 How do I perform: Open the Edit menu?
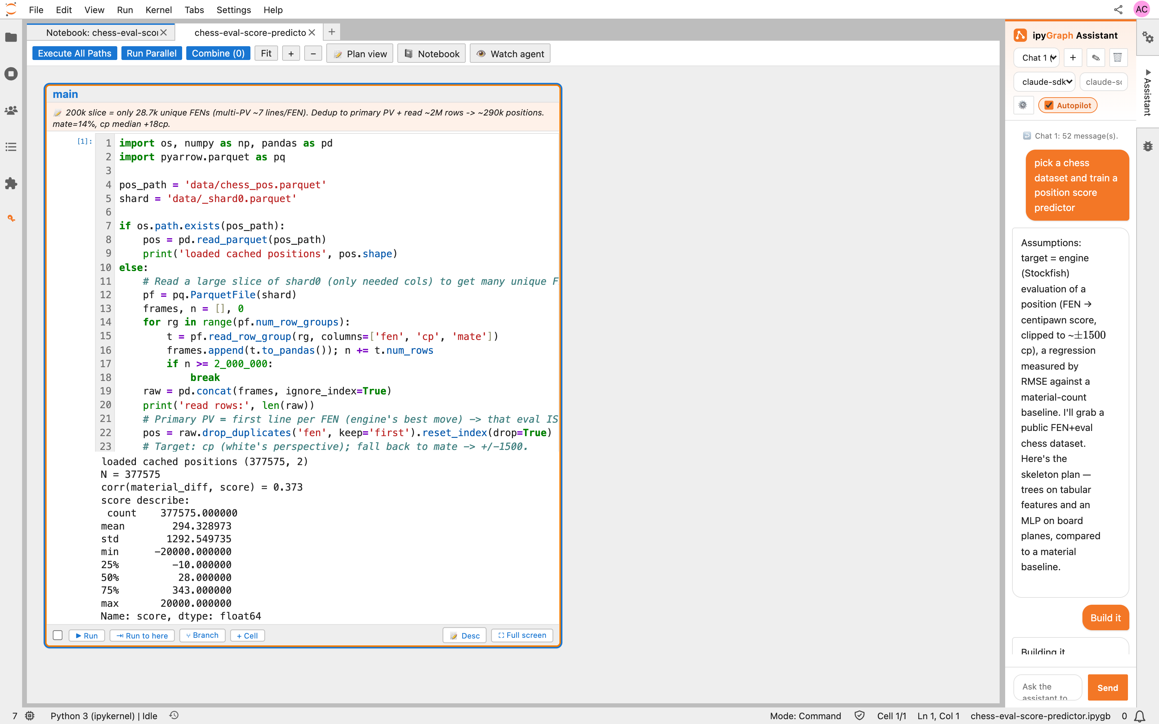64,10
